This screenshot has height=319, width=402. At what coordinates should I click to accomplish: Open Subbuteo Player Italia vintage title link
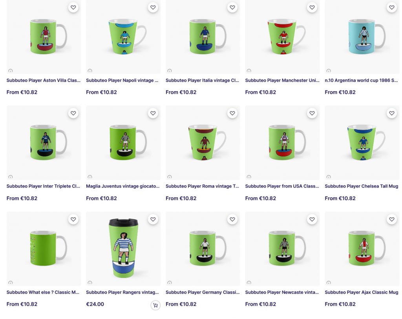click(202, 80)
